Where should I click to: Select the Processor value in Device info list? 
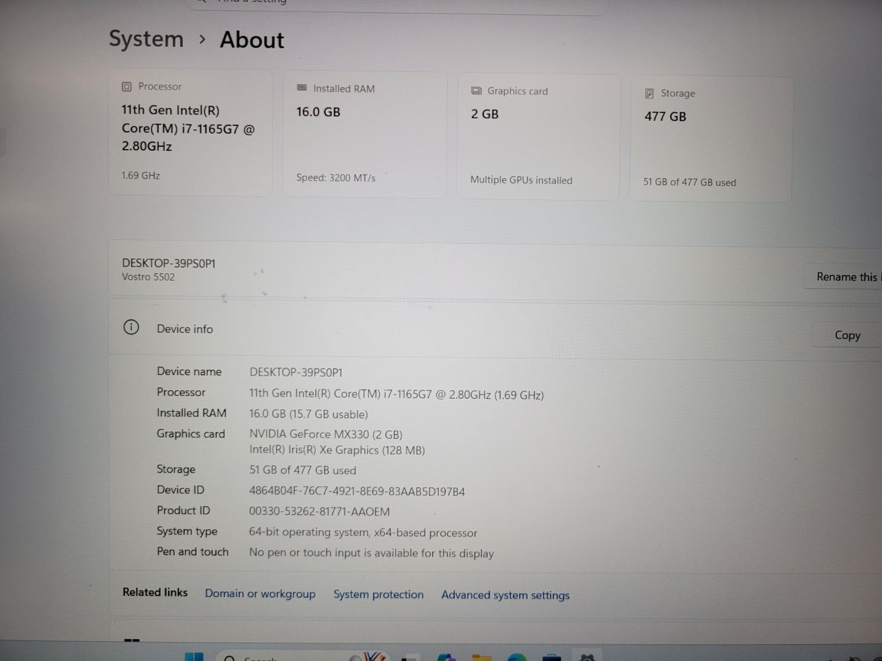click(x=396, y=394)
